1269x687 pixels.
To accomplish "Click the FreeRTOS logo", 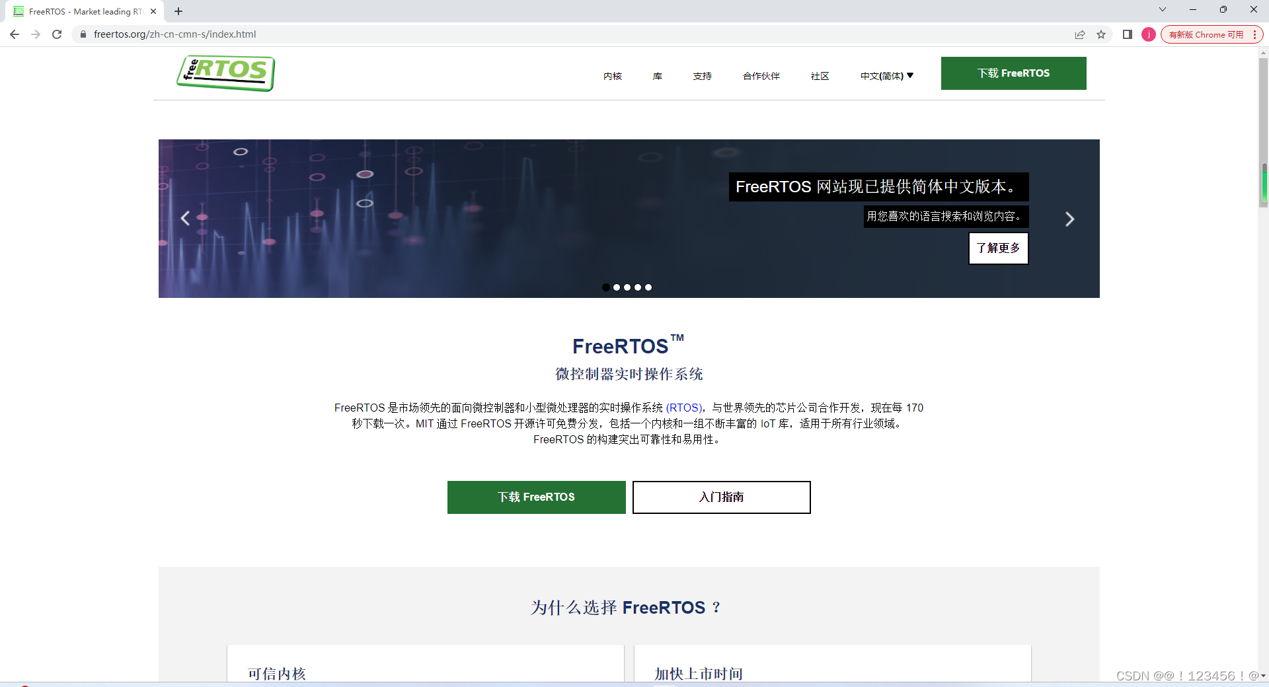I will click(x=225, y=73).
